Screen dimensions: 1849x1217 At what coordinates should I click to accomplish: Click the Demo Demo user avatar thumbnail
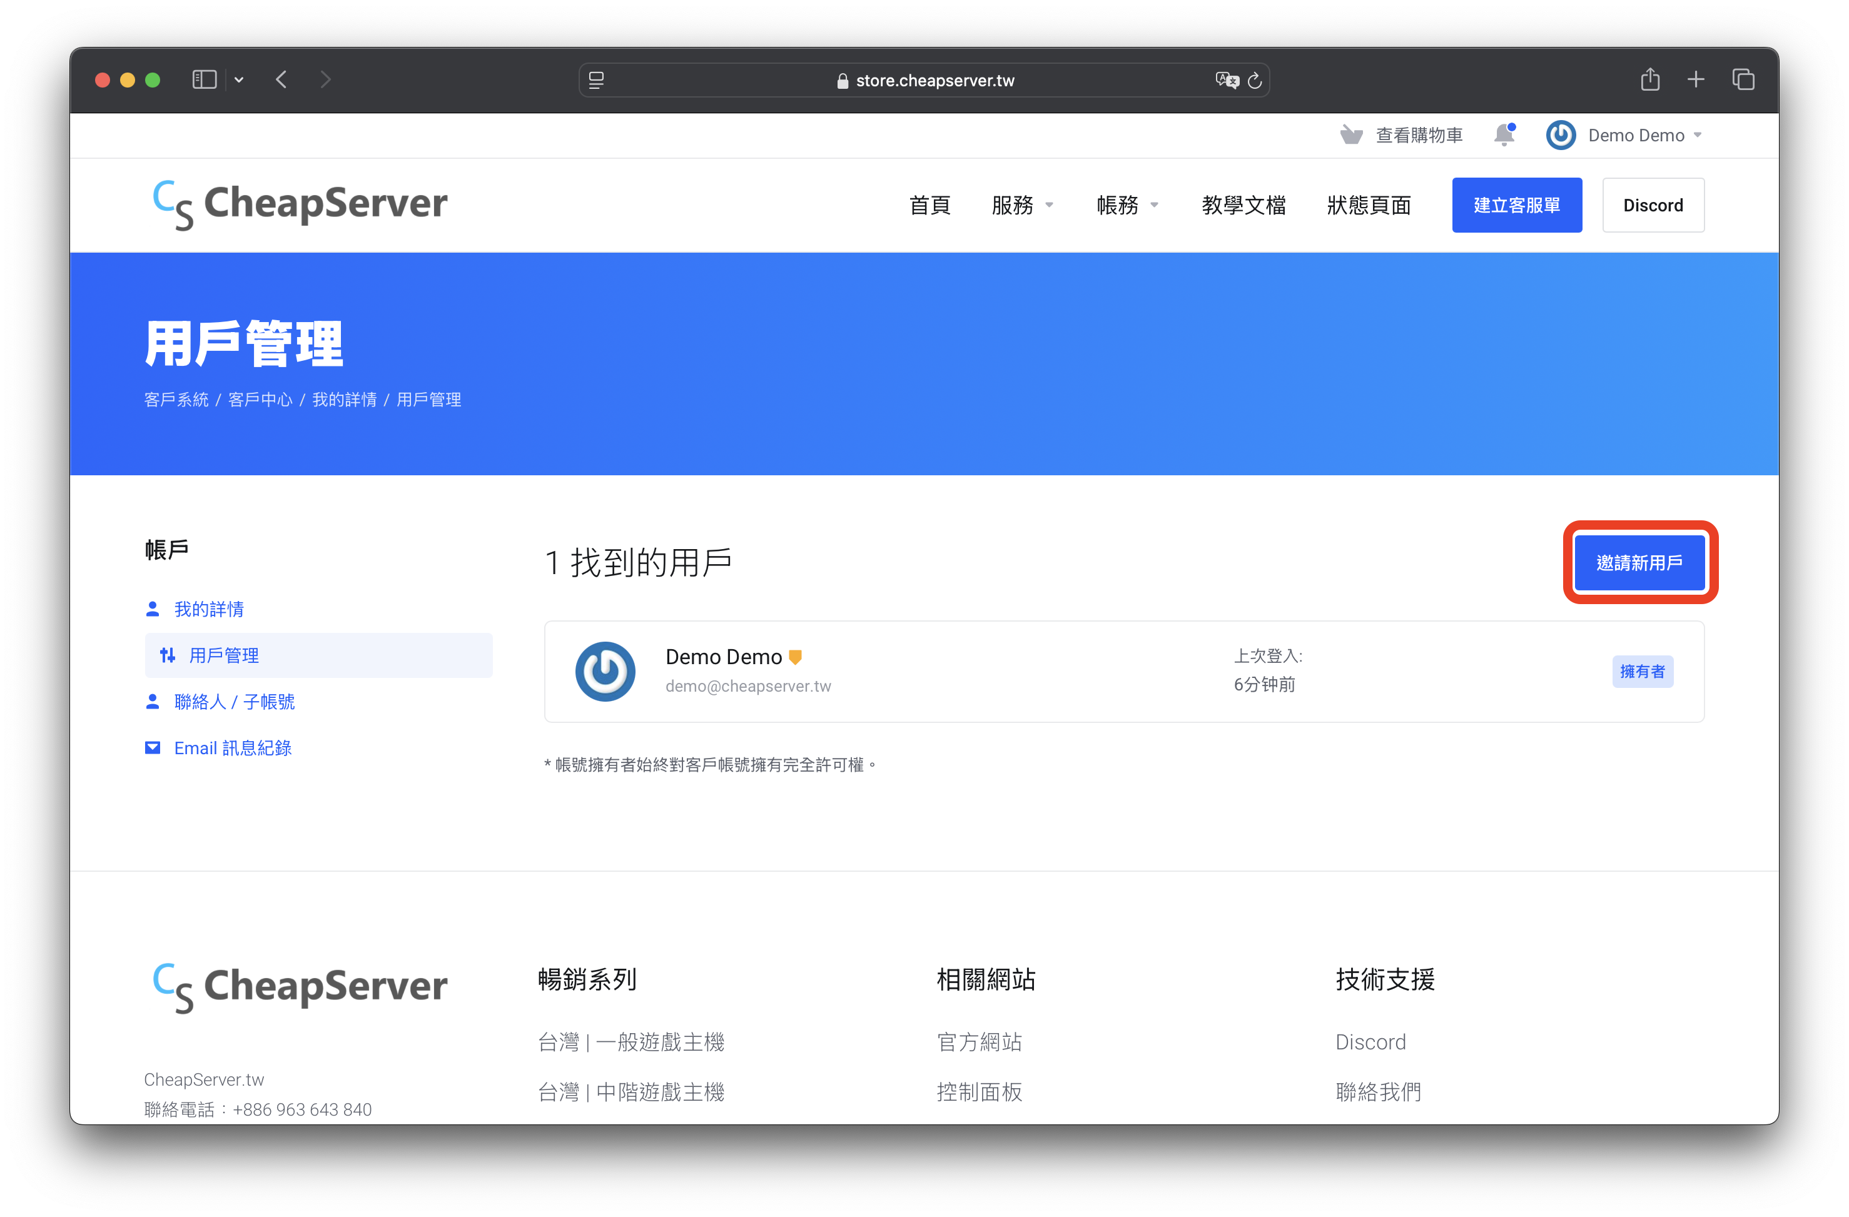pyautogui.click(x=604, y=671)
